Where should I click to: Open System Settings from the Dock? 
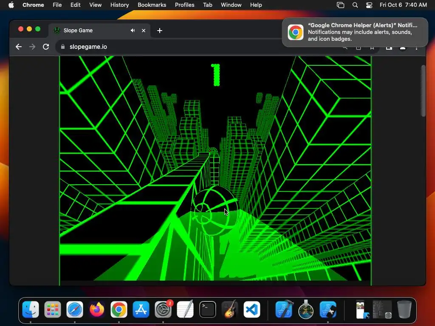coord(163,309)
